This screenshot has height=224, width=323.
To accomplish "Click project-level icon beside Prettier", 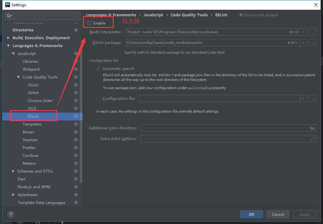I will click(x=76, y=148).
